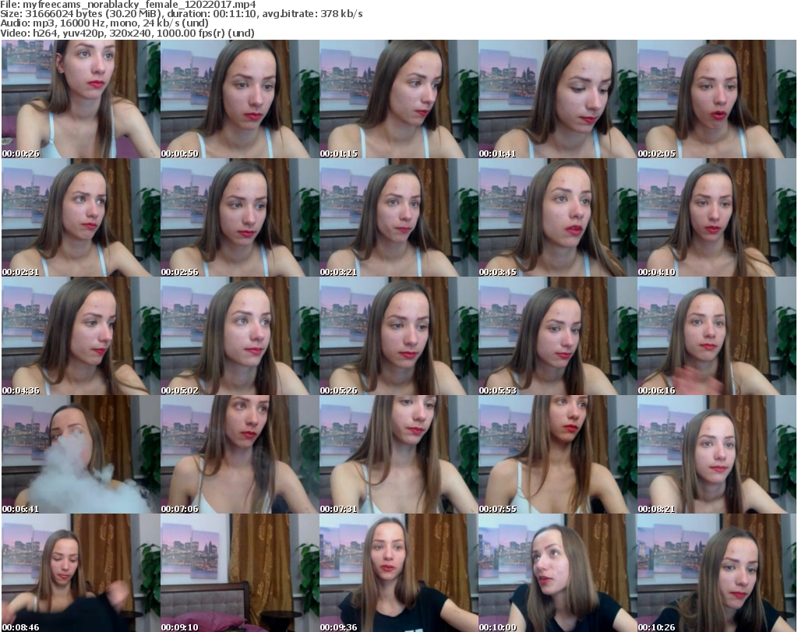The width and height of the screenshot is (798, 632).
Task: Click the Audio: mp3 info line
Action: [104, 23]
